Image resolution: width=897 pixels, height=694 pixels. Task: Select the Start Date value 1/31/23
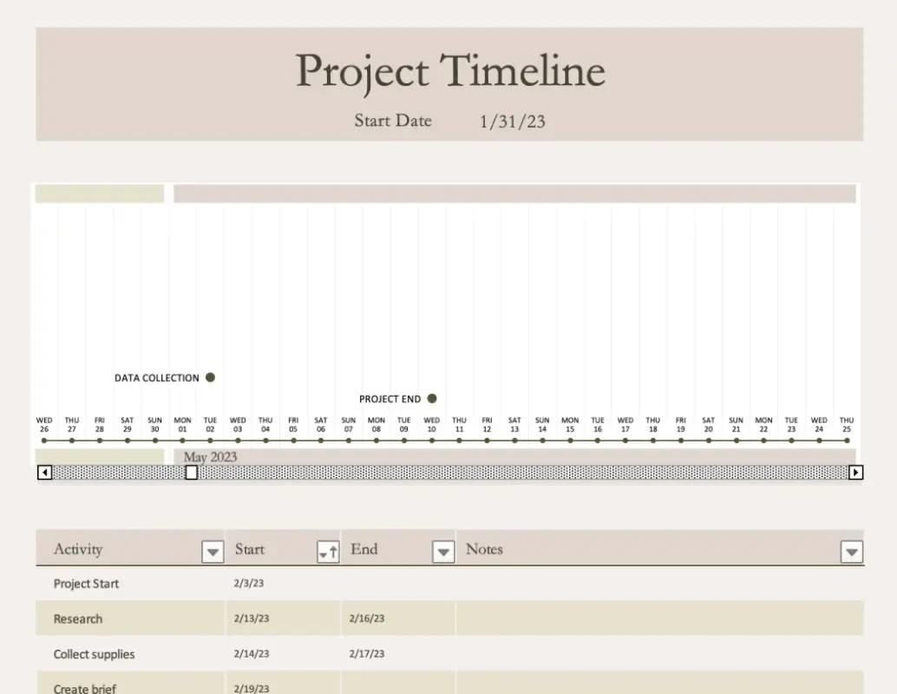click(512, 121)
